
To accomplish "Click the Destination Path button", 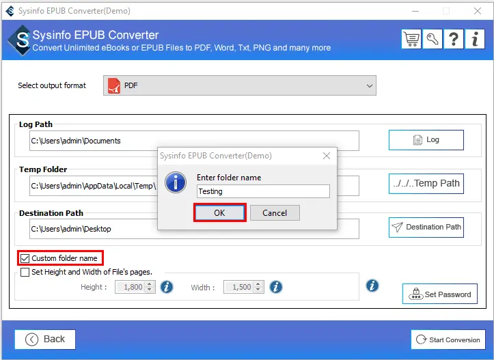I will [426, 227].
